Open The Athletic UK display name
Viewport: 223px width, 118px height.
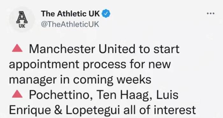click(70, 14)
